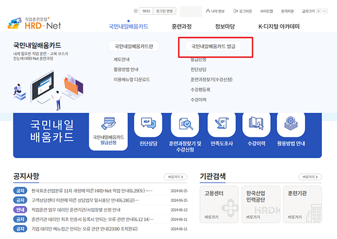337x239 pixels.
Task: Select 국민내일배움카드 main menu
Action: (x=129, y=26)
